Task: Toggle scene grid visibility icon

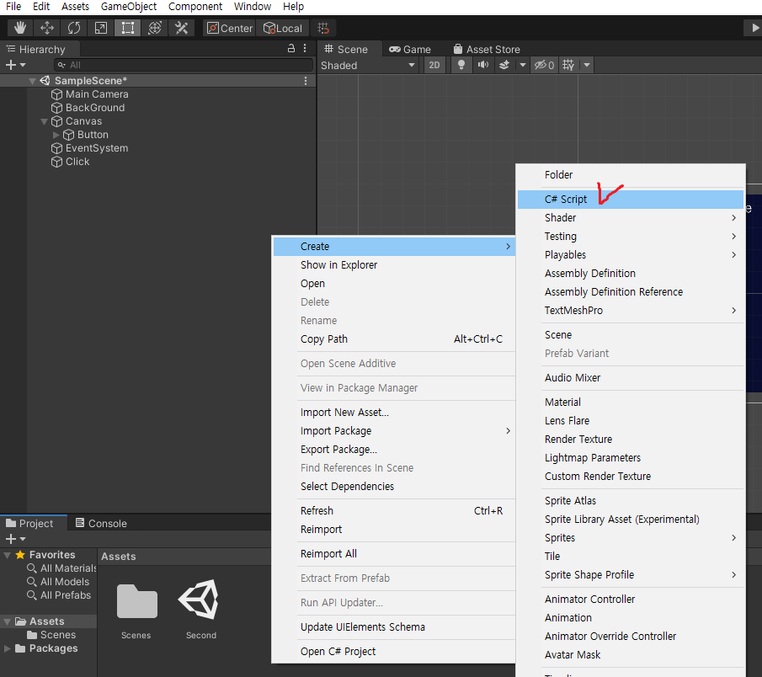Action: [568, 65]
